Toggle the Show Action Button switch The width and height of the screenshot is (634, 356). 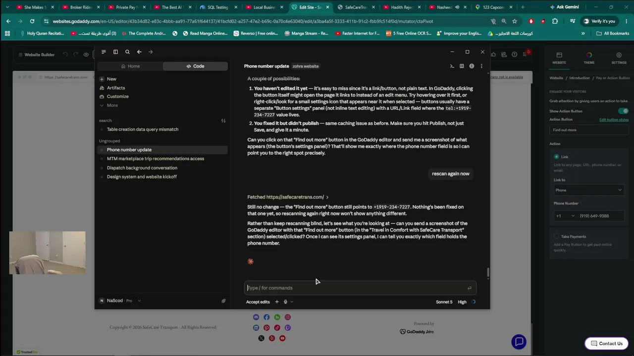[x=624, y=111]
